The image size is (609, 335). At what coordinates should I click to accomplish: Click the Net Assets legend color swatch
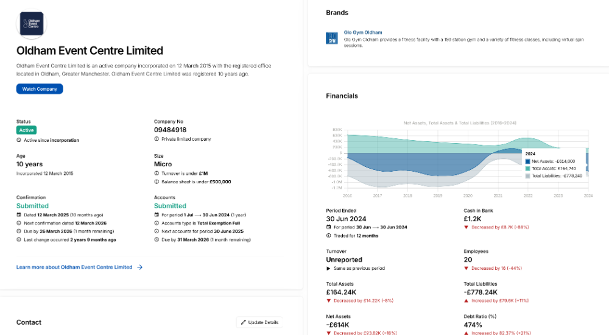point(527,161)
